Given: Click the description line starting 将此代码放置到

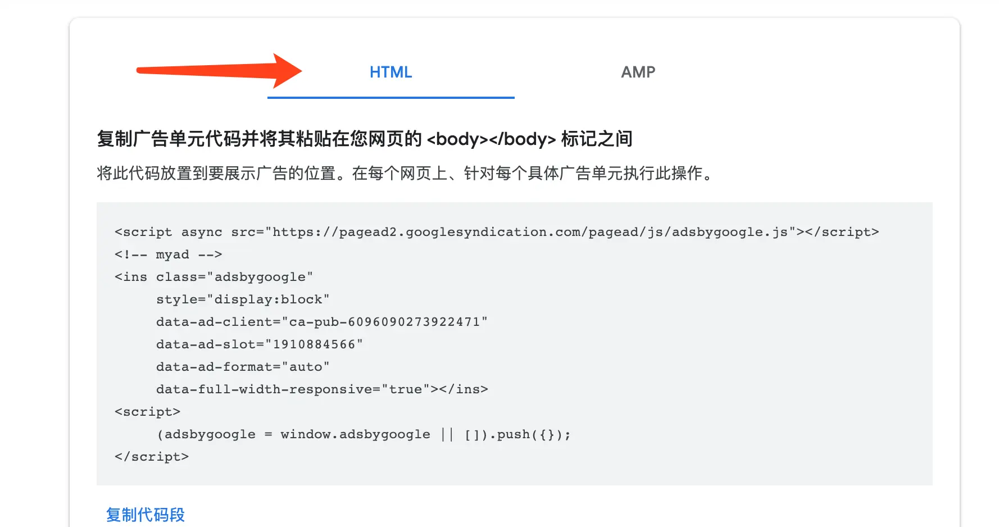Looking at the screenshot, I should tap(405, 173).
